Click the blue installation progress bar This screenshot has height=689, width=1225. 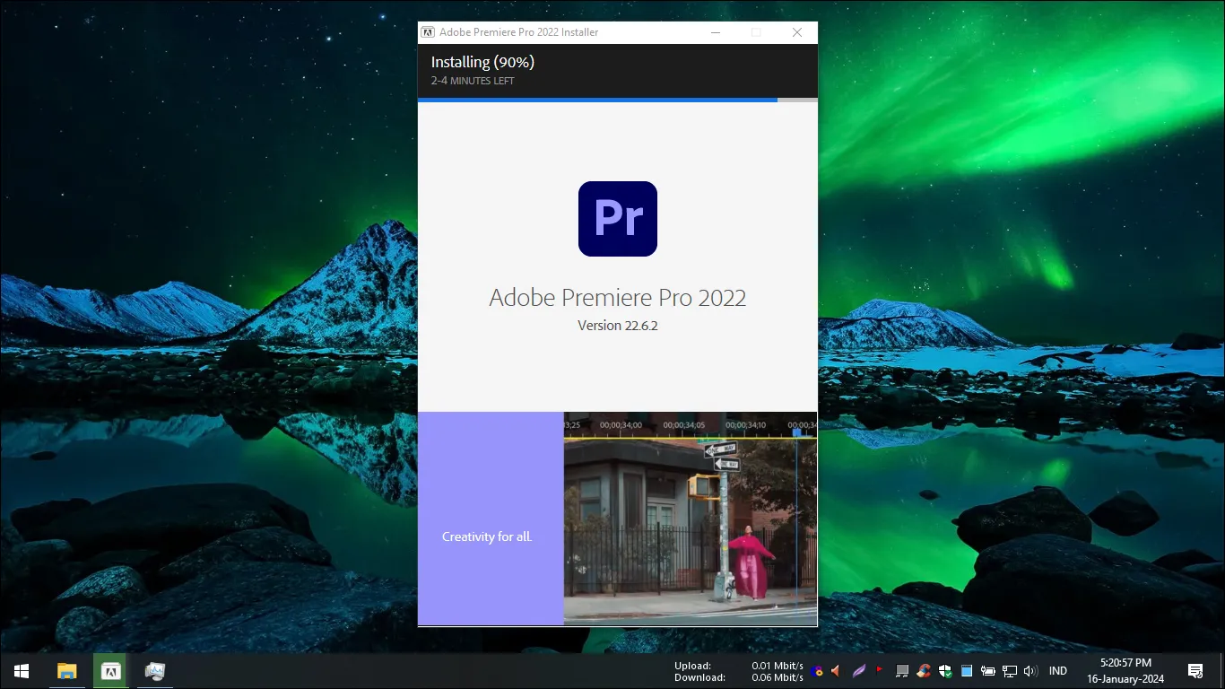tap(596, 100)
